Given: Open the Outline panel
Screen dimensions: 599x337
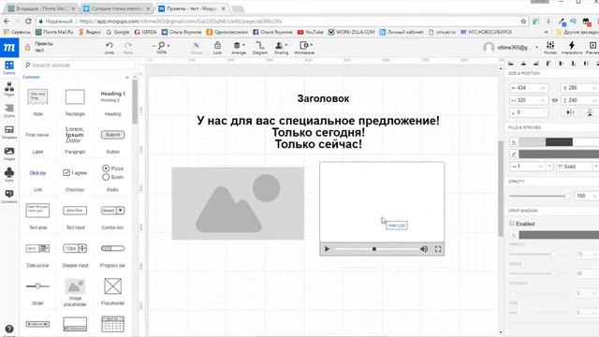Looking at the screenshot, I should 9,110.
